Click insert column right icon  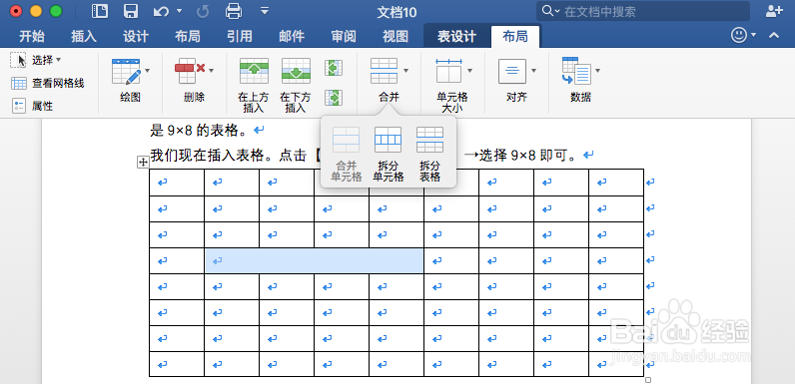pyautogui.click(x=334, y=97)
